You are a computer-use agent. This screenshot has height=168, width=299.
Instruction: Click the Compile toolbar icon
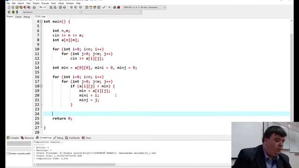(x=87, y=7)
